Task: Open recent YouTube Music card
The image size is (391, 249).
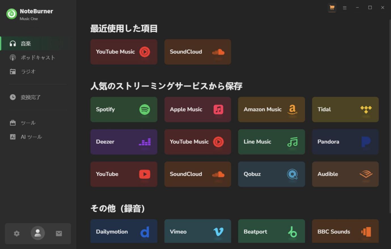Action: pyautogui.click(x=124, y=52)
